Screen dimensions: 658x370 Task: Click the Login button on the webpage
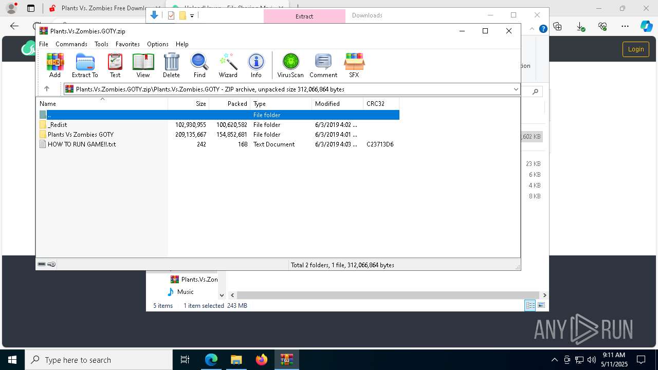point(635,49)
